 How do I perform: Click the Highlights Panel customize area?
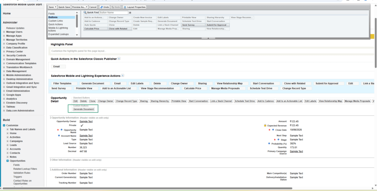[212, 51]
